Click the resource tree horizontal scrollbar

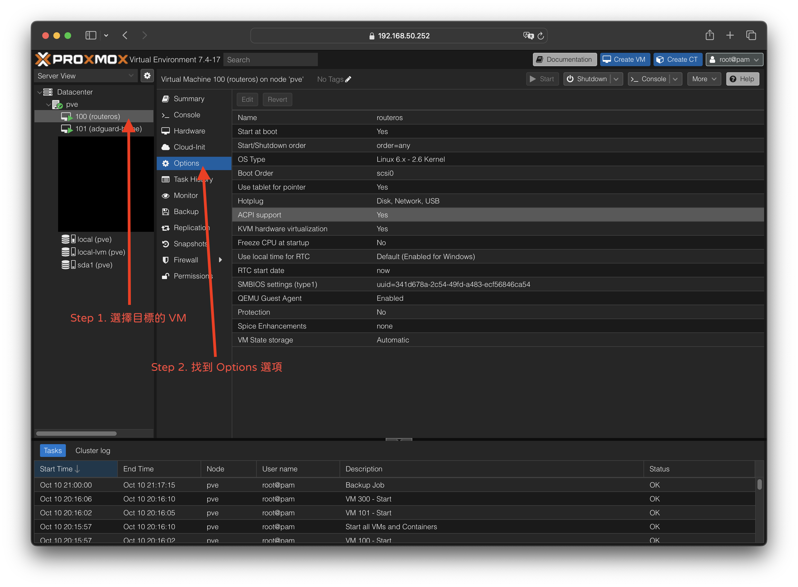(76, 434)
